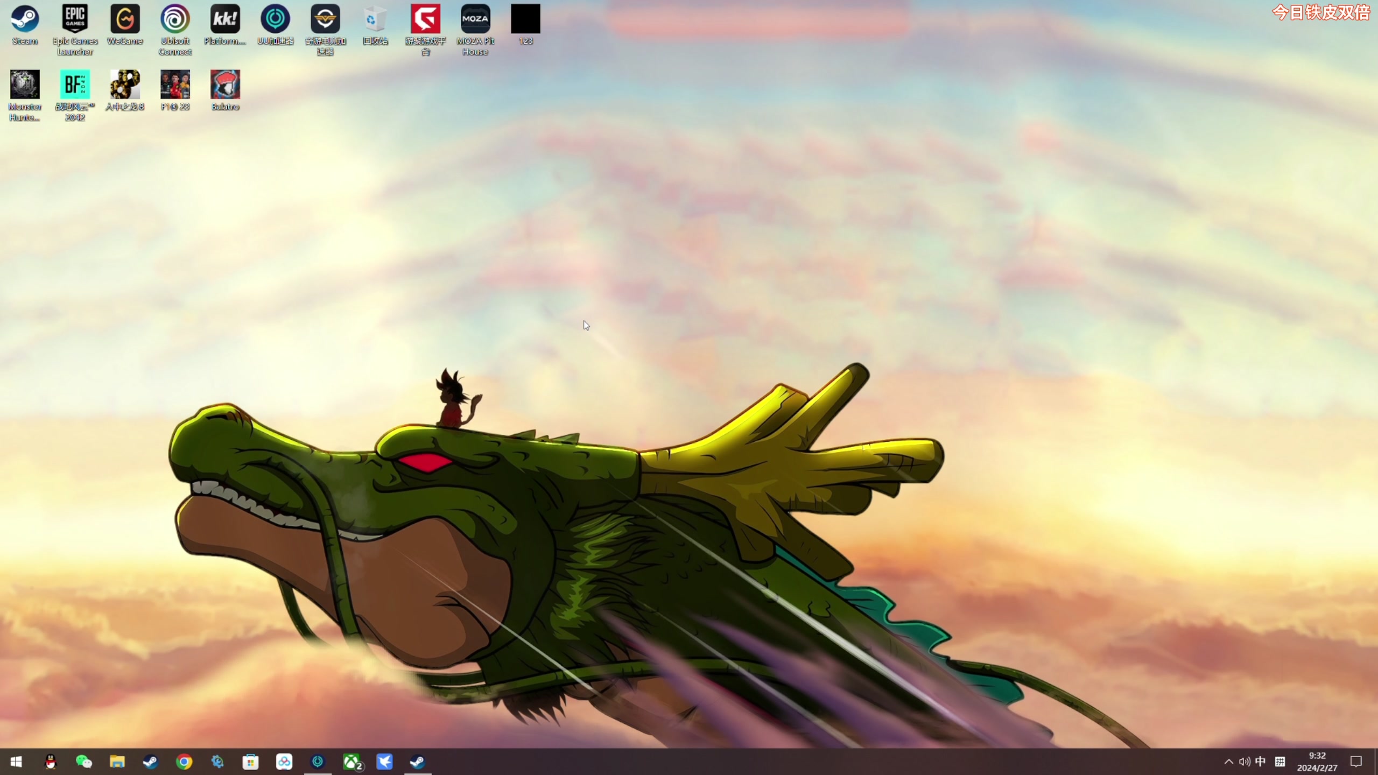The width and height of the screenshot is (1378, 775).
Task: Select the MOZA Pit House icon
Action: point(475,19)
